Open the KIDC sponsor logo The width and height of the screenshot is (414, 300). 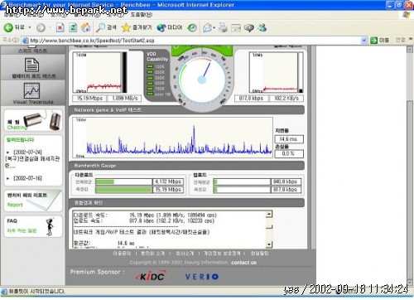152,276
